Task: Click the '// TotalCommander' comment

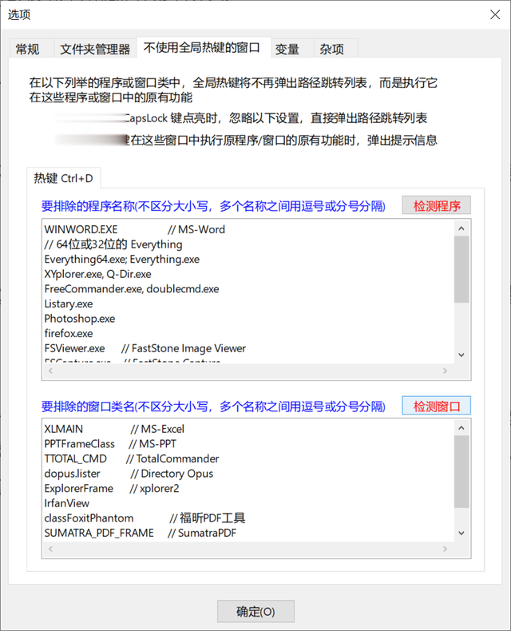Action: click(172, 458)
